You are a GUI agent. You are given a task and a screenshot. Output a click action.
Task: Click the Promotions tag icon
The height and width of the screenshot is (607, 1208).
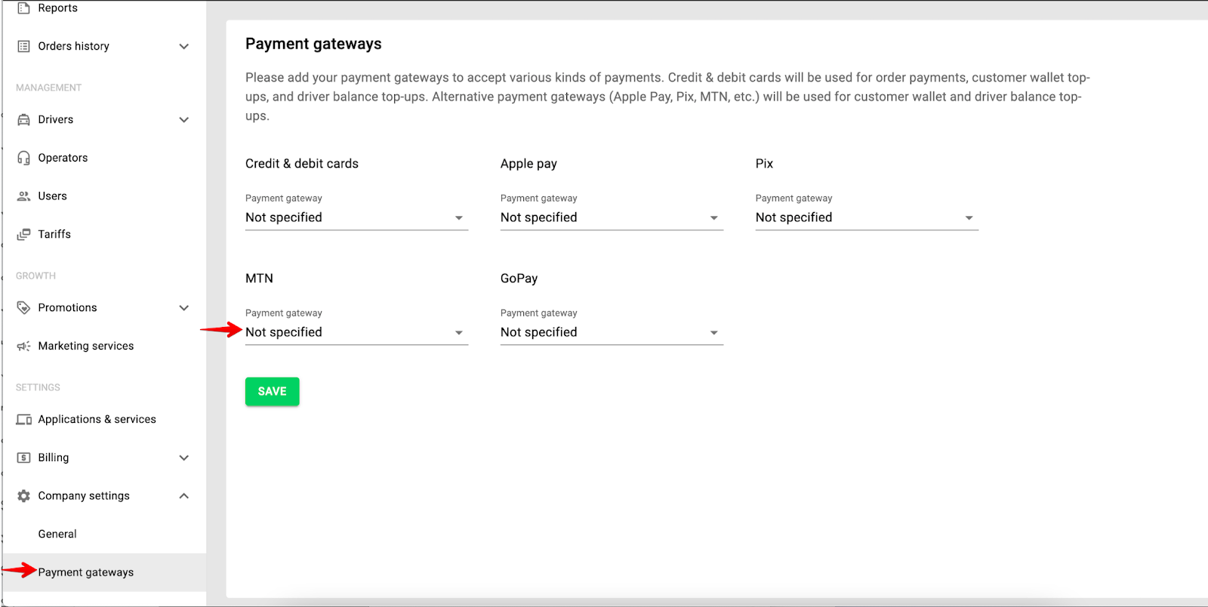[x=23, y=308]
